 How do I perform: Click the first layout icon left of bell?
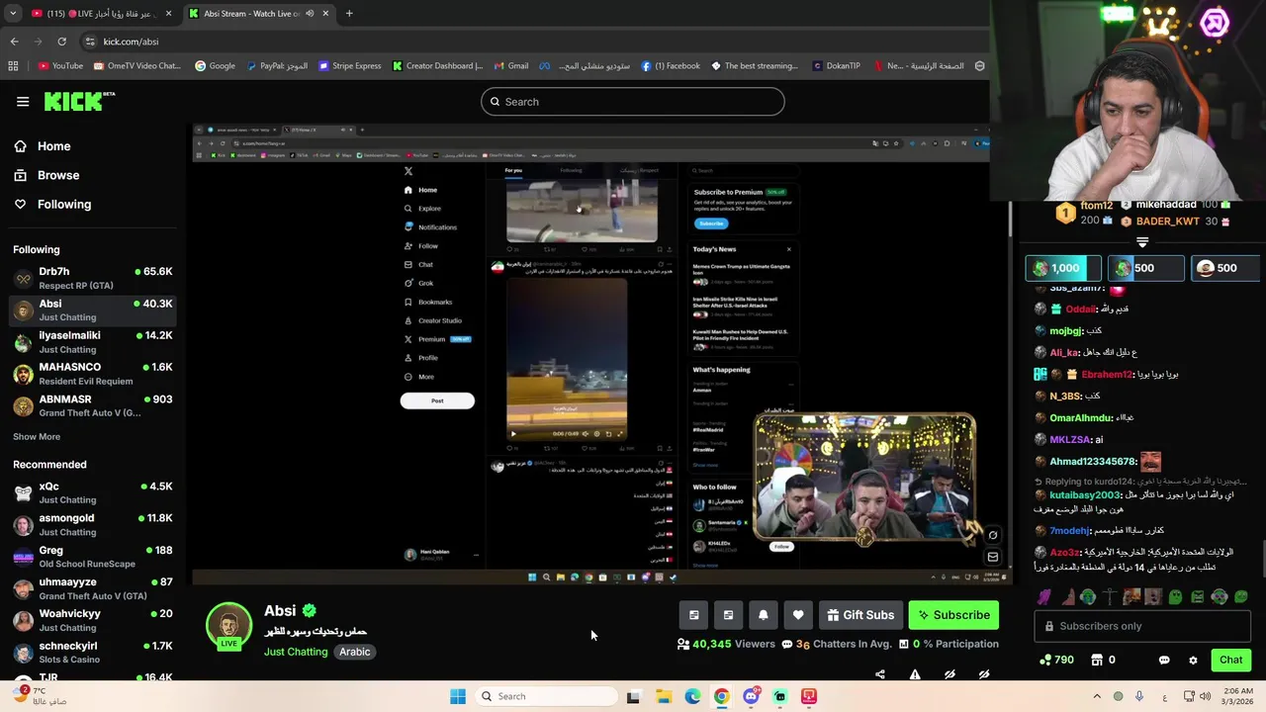coord(693,615)
